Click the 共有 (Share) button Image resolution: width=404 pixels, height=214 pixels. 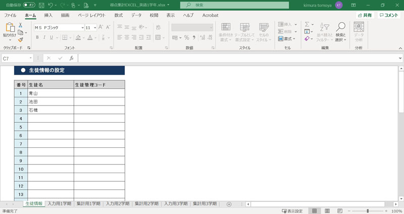365,15
